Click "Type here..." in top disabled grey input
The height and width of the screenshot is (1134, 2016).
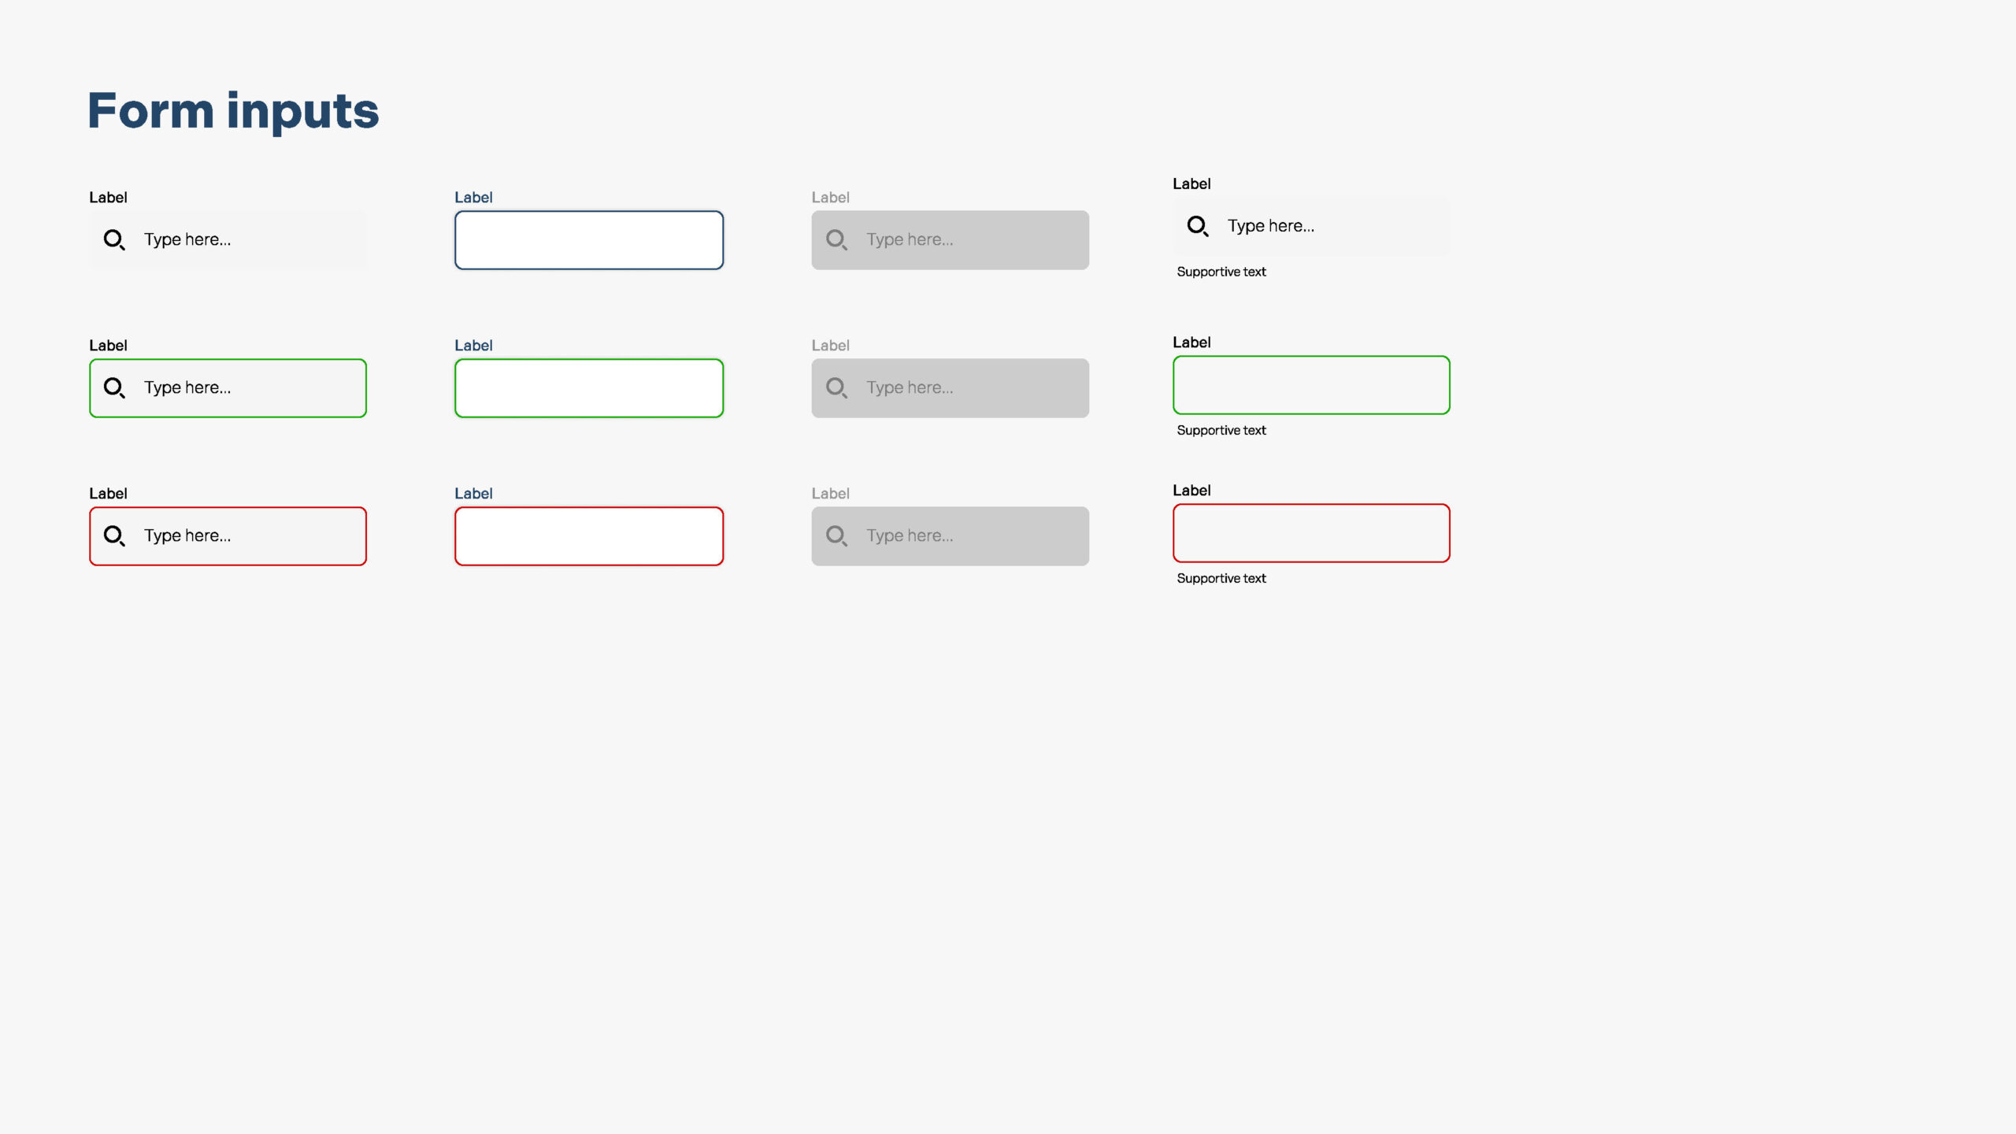point(910,239)
